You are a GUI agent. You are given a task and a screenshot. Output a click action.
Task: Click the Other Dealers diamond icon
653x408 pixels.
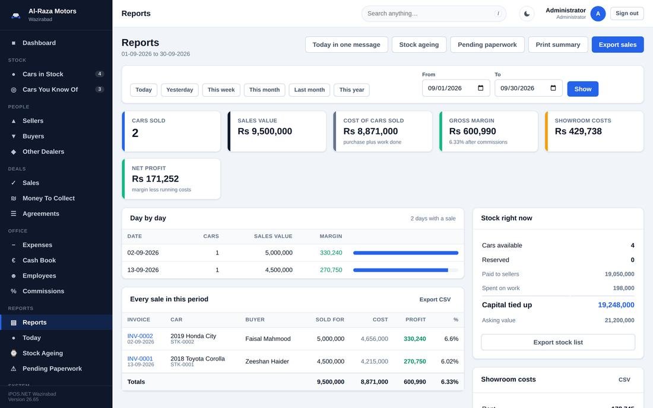coord(13,152)
